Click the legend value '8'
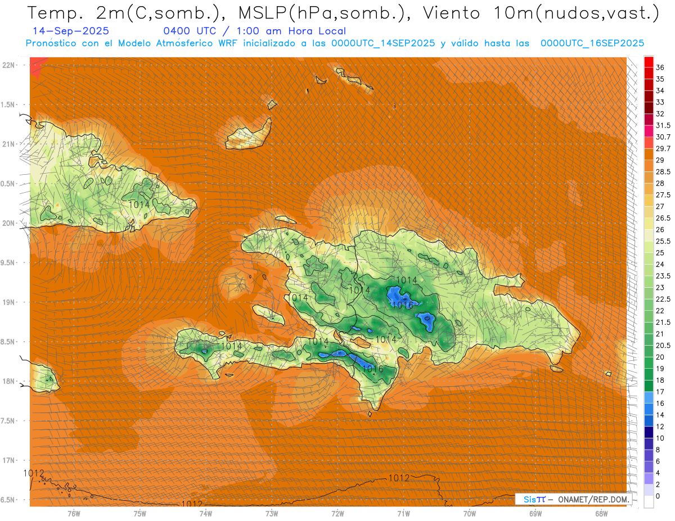Image resolution: width=675 pixels, height=521 pixels. tap(658, 450)
